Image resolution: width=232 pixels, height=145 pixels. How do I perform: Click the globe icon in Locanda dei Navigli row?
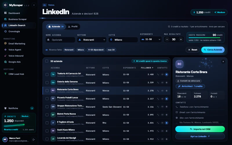[166, 139]
